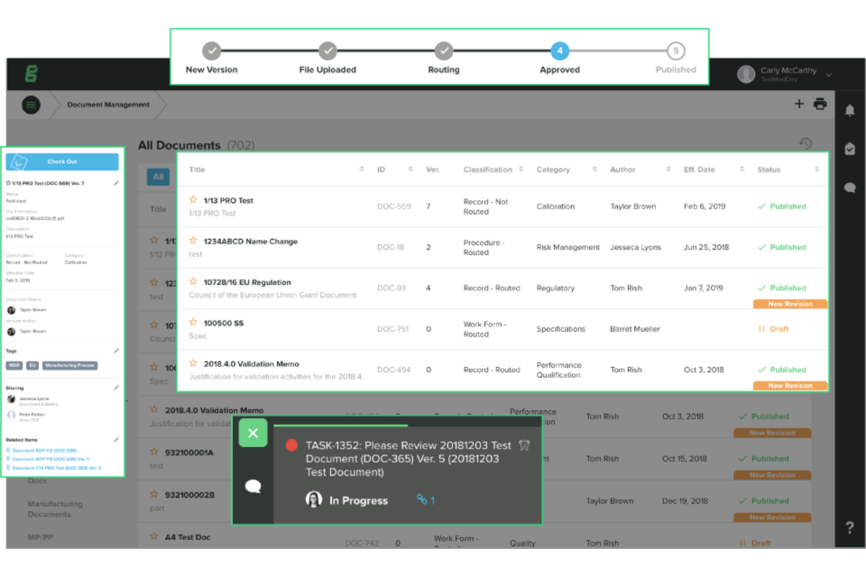Screen dimensions: 866x577
Task: Click the Document Owner Taylor Brown avatar
Action: tap(11, 310)
